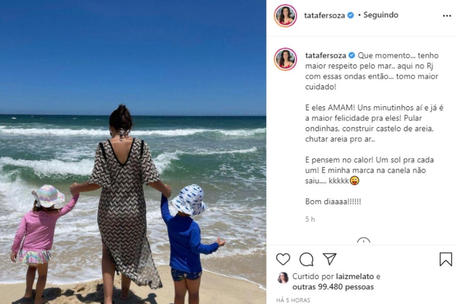Click the tongue-out emoji in caption
This screenshot has width=457, height=304.
click(x=355, y=181)
